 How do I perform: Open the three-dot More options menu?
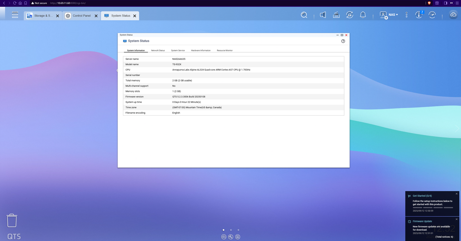click(x=406, y=15)
